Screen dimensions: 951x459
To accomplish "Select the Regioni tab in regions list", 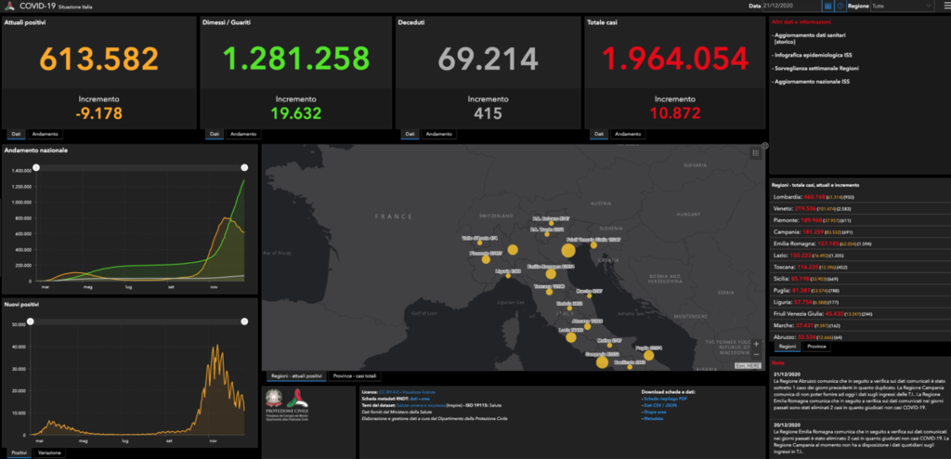I will (788, 346).
